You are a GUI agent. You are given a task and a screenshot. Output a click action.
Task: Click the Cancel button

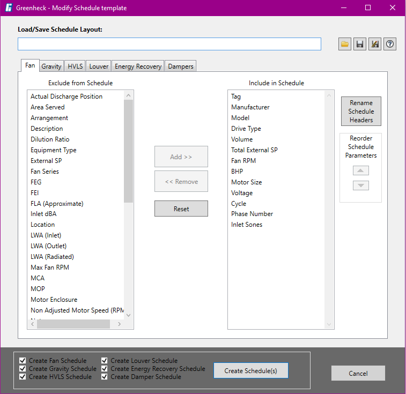click(358, 373)
